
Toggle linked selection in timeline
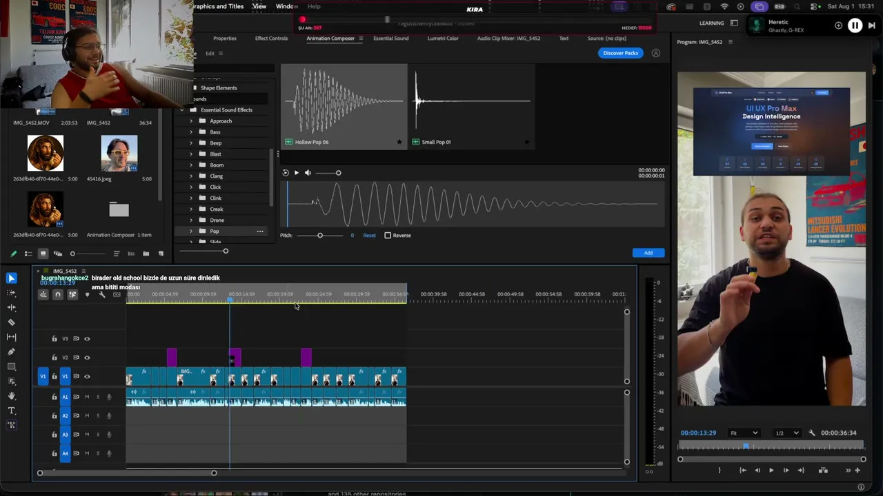click(72, 295)
